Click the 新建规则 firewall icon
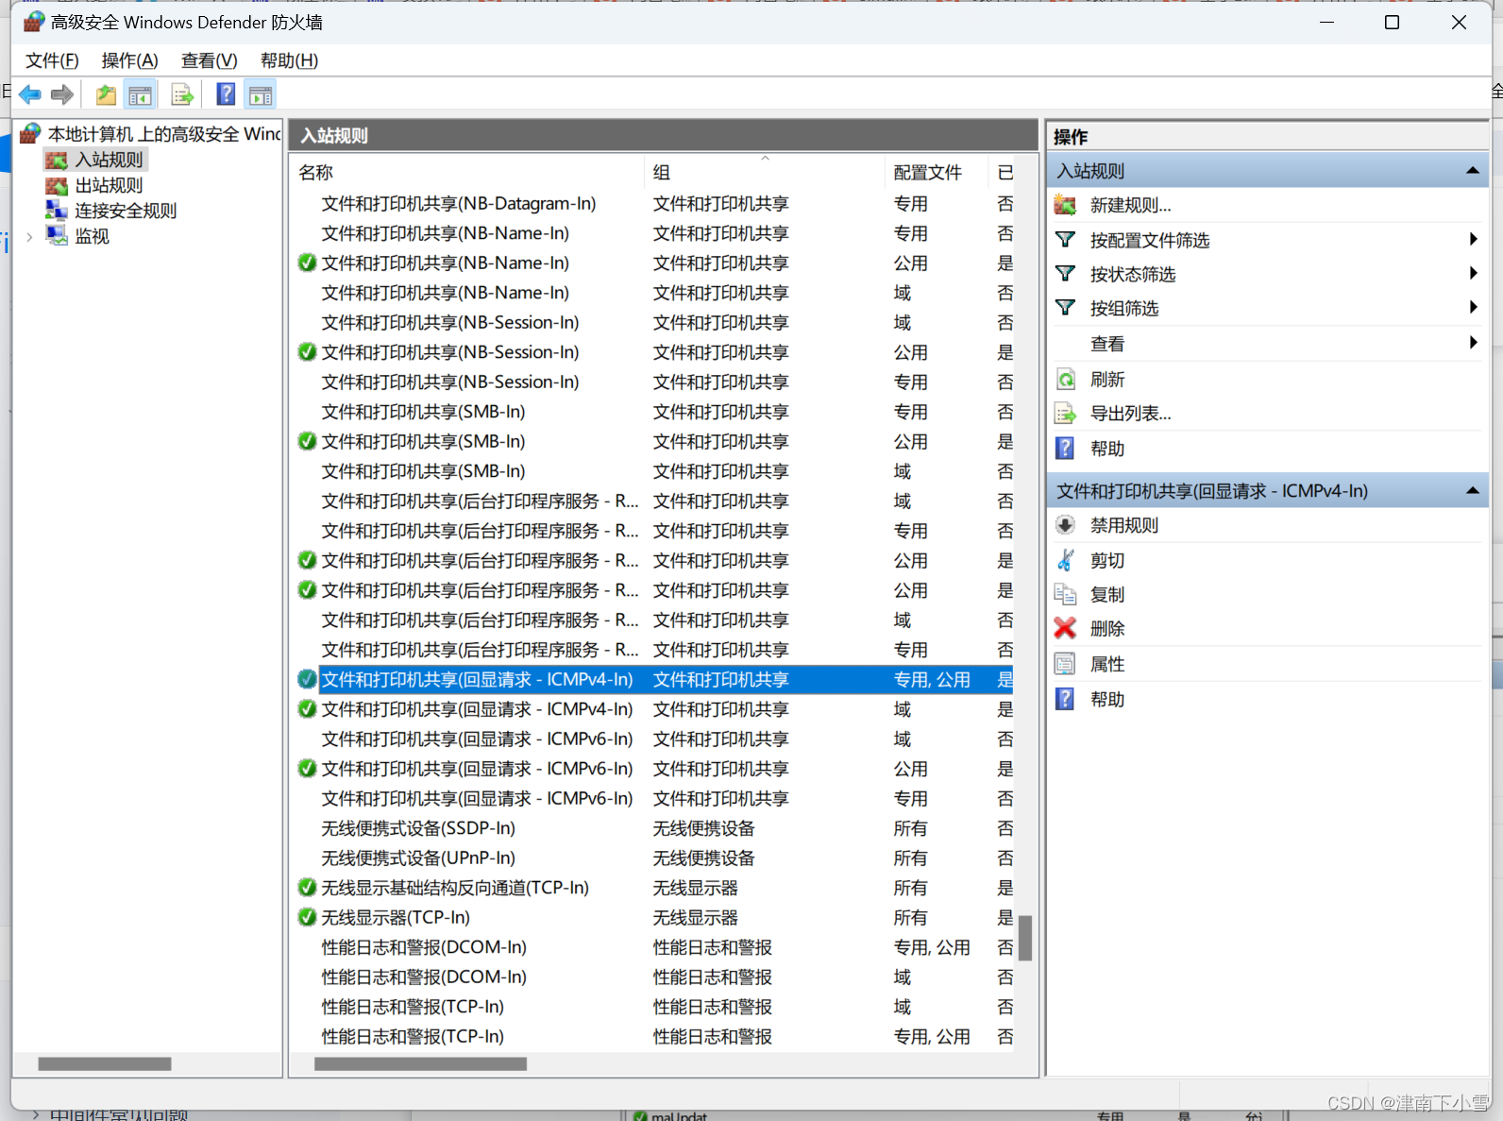 (x=1065, y=205)
